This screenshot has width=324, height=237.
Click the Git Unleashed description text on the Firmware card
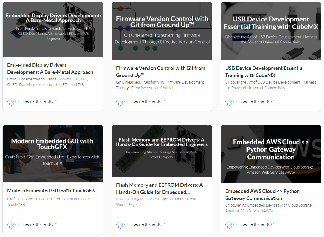(x=160, y=85)
